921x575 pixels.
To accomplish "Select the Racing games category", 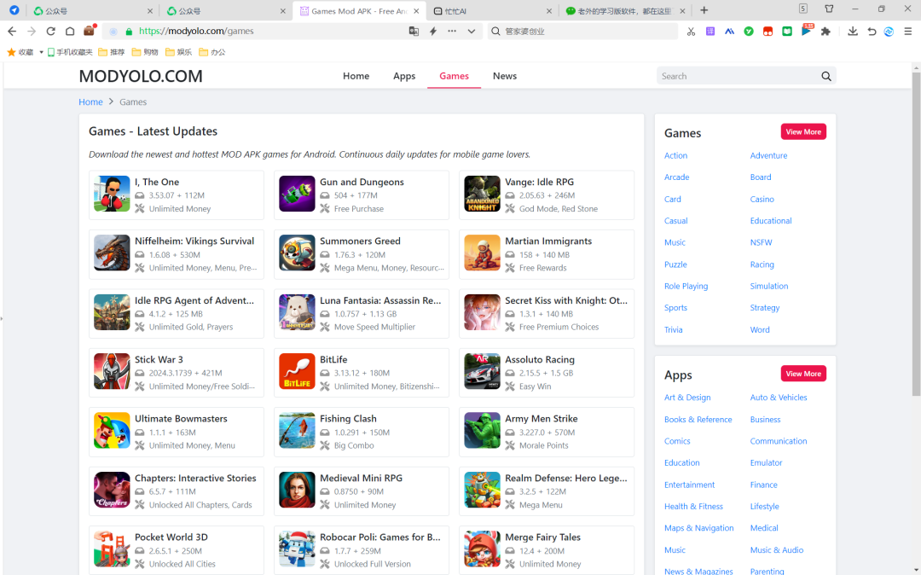I will (762, 264).
